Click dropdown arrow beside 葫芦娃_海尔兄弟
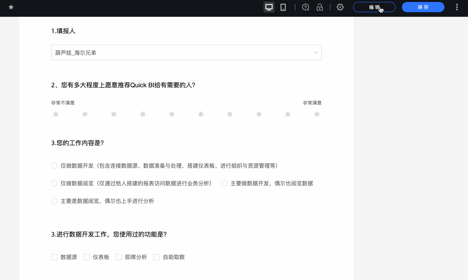The height and width of the screenshot is (280, 468). click(x=315, y=52)
